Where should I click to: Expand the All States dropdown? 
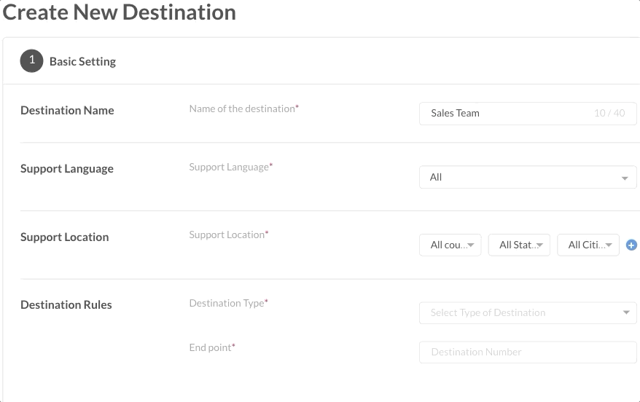(518, 245)
